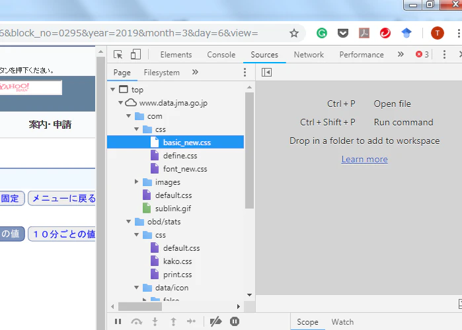Bookmark this page with star icon
This screenshot has height=330, width=462.
click(x=294, y=33)
